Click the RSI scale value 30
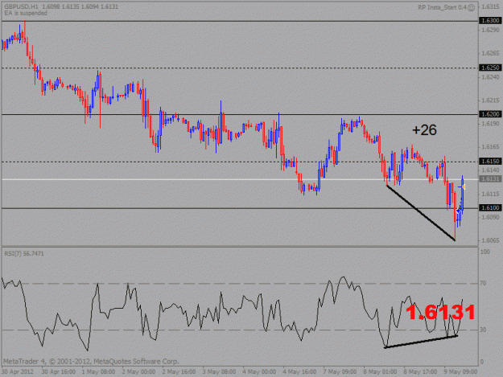503x377 pixels. 483,330
